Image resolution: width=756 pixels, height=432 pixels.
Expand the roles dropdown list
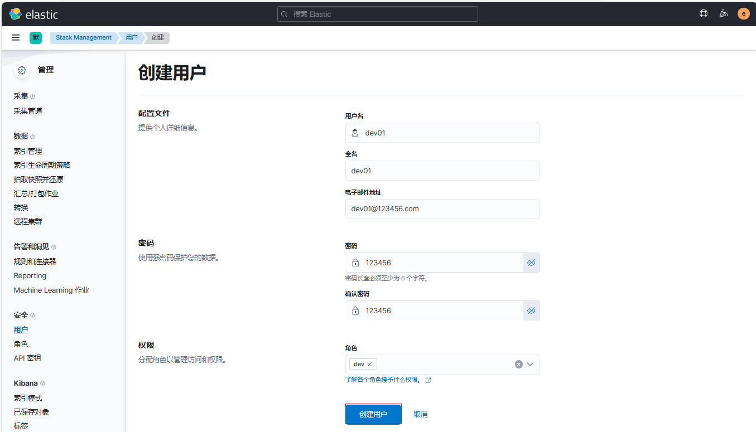click(530, 364)
